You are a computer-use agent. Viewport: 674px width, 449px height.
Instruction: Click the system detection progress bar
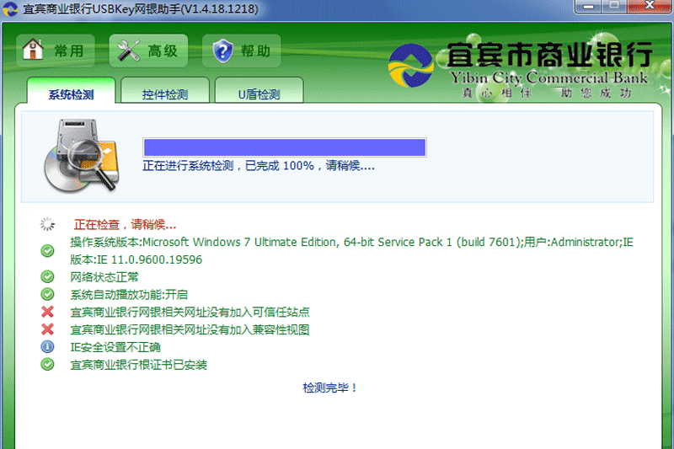pyautogui.click(x=284, y=148)
